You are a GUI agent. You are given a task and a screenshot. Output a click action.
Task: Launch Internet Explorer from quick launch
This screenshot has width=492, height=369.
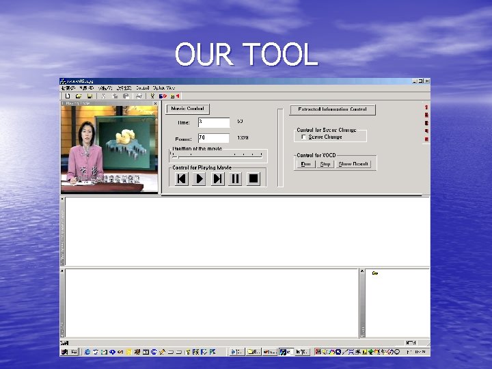pos(87,352)
